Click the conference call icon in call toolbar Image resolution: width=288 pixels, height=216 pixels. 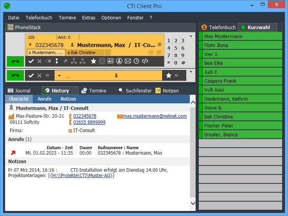click(x=82, y=61)
